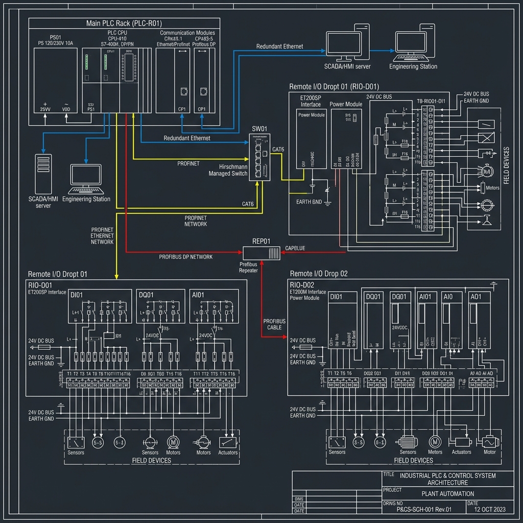Select the "PROFINET" label on the yellow line
The width and height of the screenshot is (523, 523).
(188, 163)
